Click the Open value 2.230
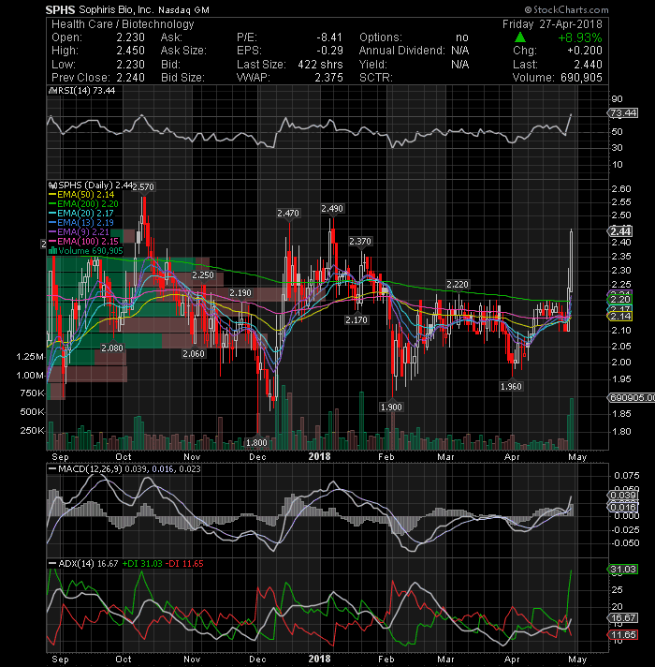This screenshot has height=667, width=655. point(130,37)
